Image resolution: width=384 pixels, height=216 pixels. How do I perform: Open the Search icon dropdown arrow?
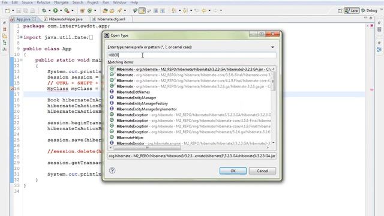tap(125, 11)
